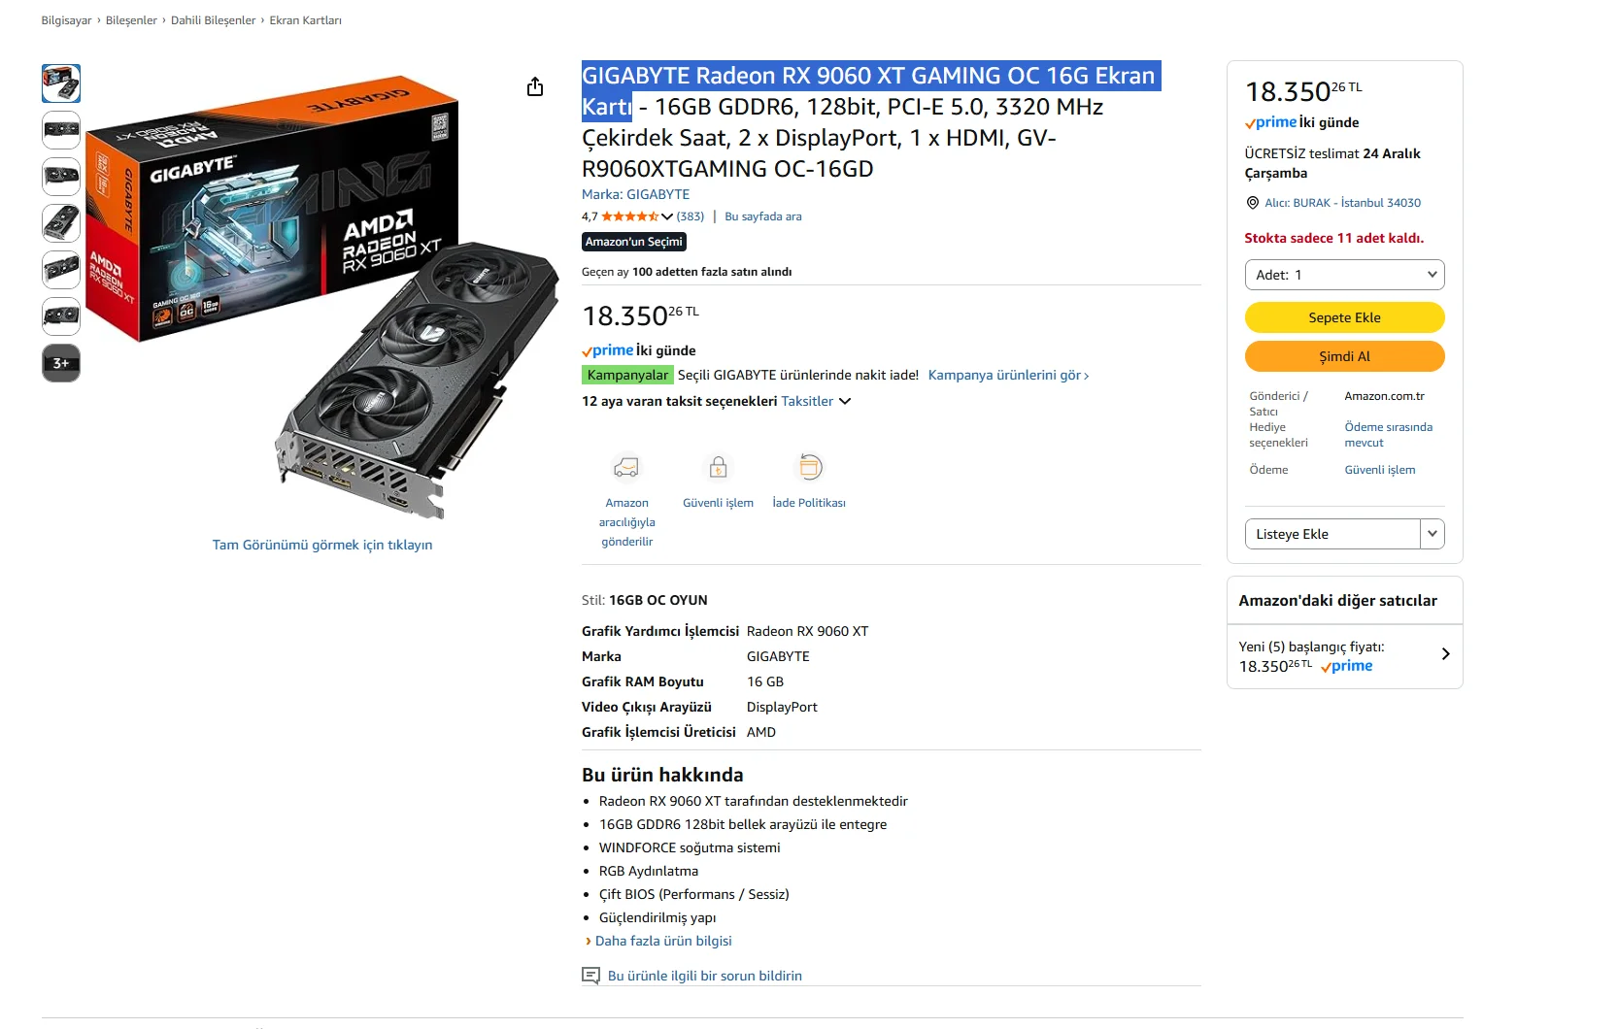Click Daha fazla ürün bilgisi link
Image resolution: width=1618 pixels, height=1029 pixels.
click(662, 941)
